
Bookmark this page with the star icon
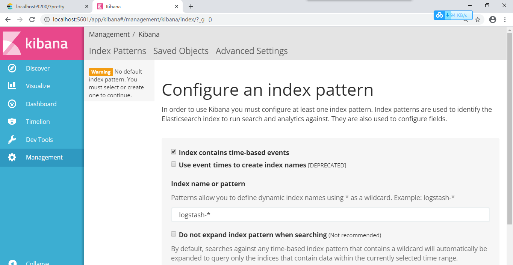click(x=478, y=20)
